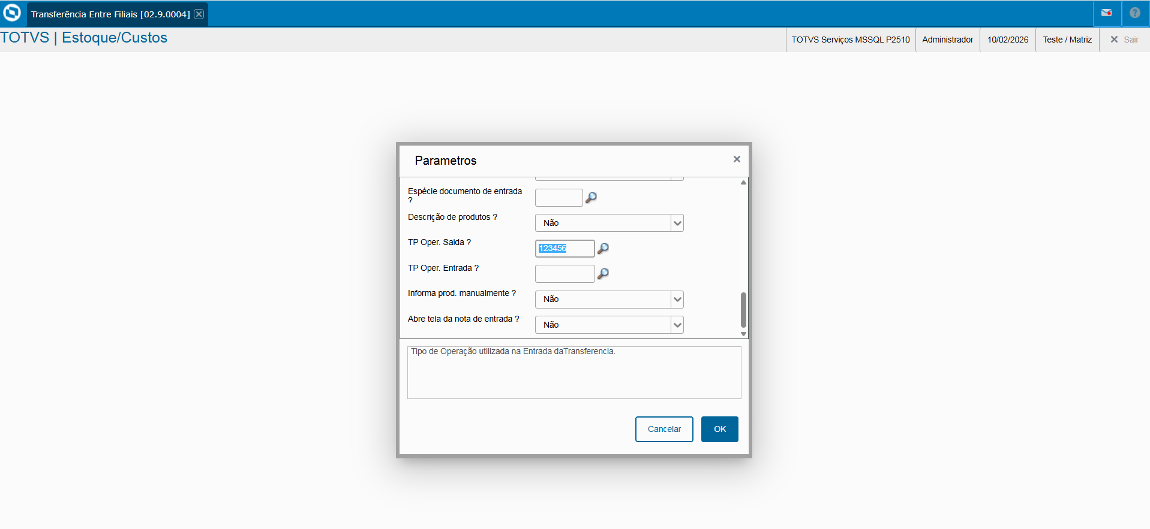
Task: Click Espécie documento de entrada input field
Action: tap(559, 198)
